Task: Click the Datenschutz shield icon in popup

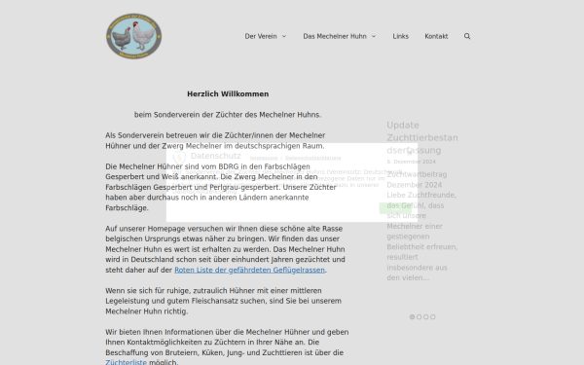Action: click(179, 157)
